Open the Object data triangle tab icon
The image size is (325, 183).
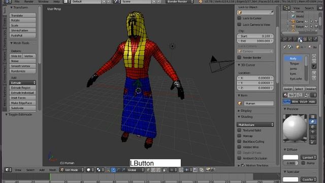click(295, 39)
